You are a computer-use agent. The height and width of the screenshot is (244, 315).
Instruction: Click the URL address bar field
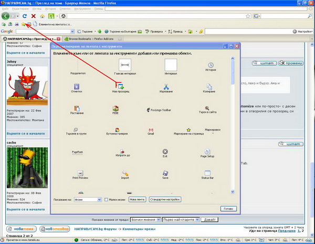(x=156, y=16)
